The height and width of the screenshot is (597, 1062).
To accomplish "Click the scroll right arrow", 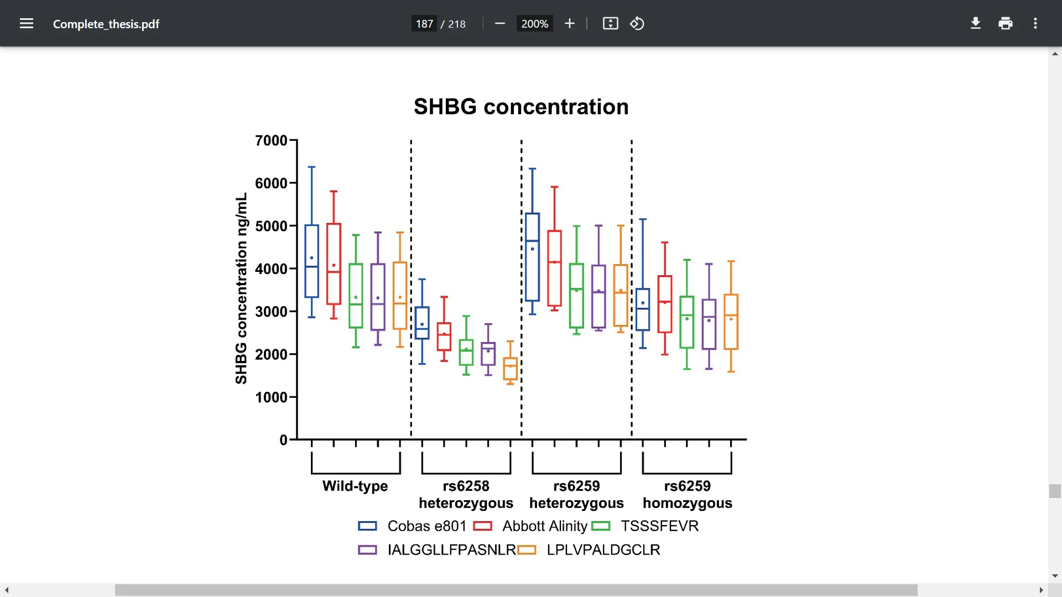I will tap(1041, 590).
